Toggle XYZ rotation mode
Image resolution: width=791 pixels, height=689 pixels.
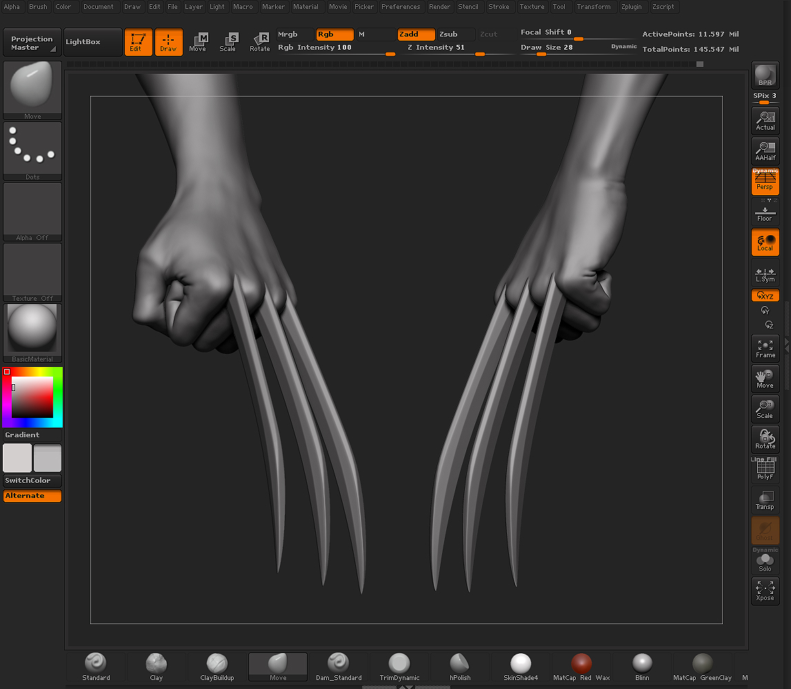pyautogui.click(x=765, y=296)
